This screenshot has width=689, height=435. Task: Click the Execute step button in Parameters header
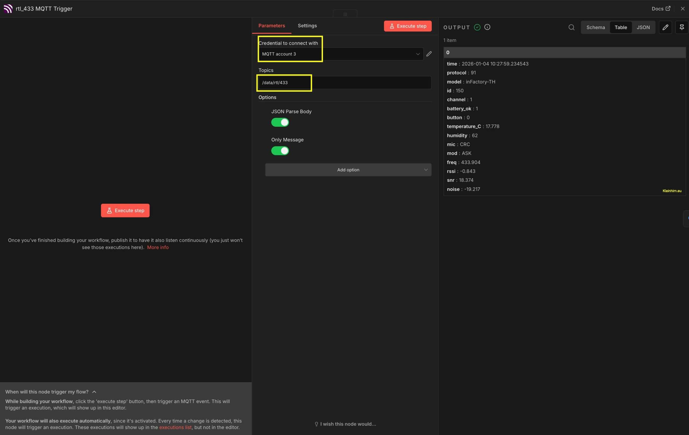[x=407, y=26]
